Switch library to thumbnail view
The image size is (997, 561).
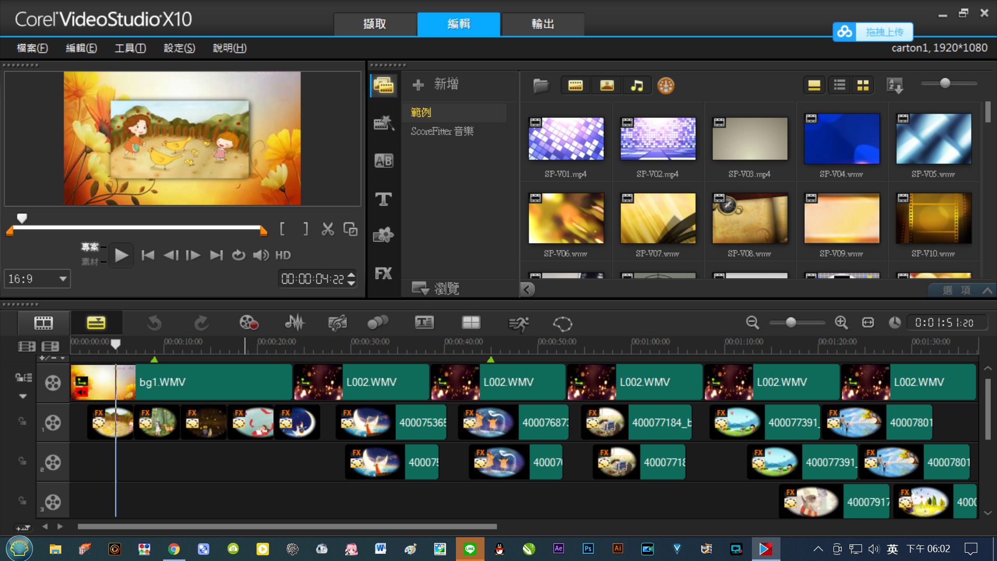(863, 85)
